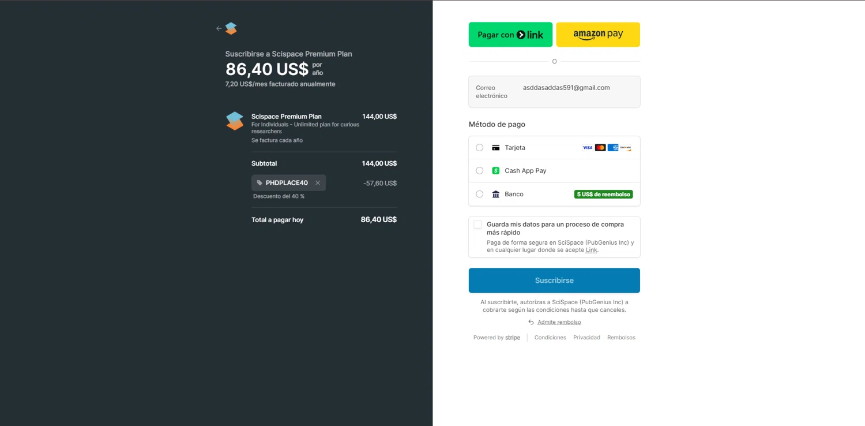The width and height of the screenshot is (865, 426).
Task: Select the Tarjeta radio button
Action: pos(479,148)
